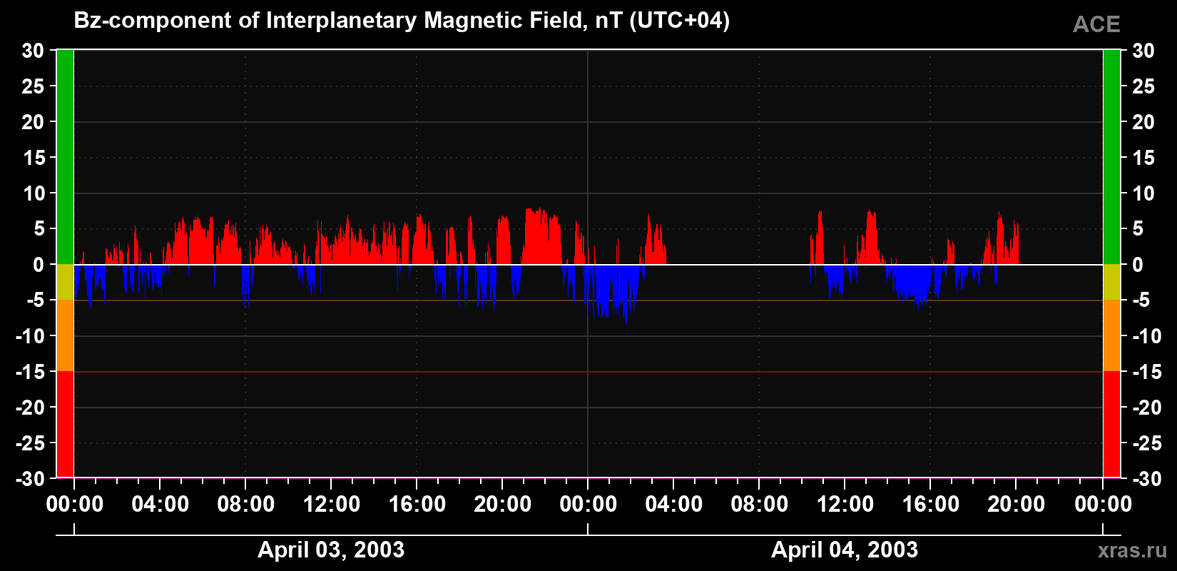1177x571 pixels.
Task: Open the xras.ru source label
Action: point(1132,550)
